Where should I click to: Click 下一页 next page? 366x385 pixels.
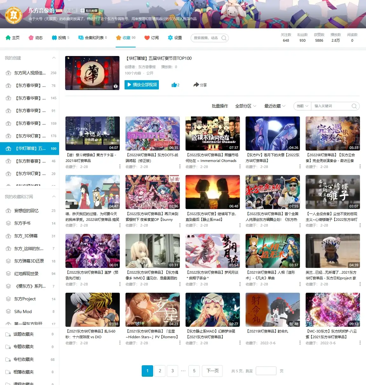click(x=213, y=371)
